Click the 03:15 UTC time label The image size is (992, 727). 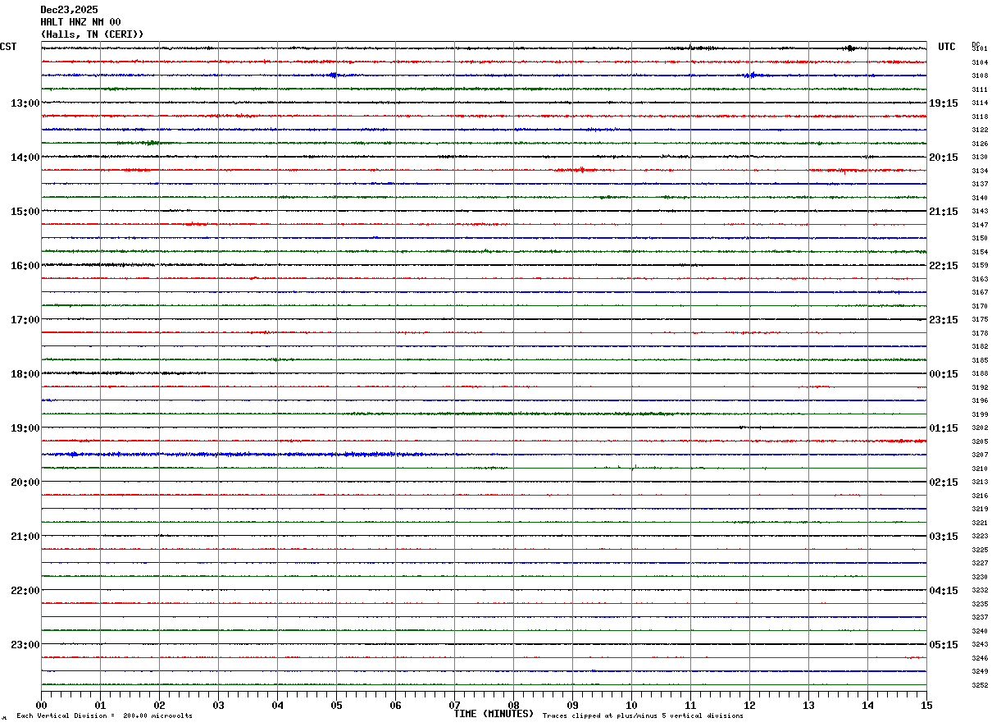[x=944, y=537]
